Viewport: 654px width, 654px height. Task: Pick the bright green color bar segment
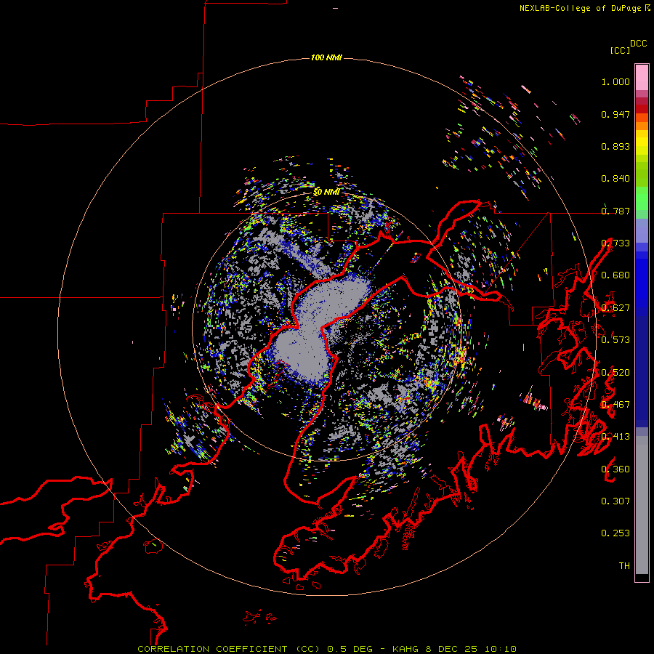pos(642,198)
